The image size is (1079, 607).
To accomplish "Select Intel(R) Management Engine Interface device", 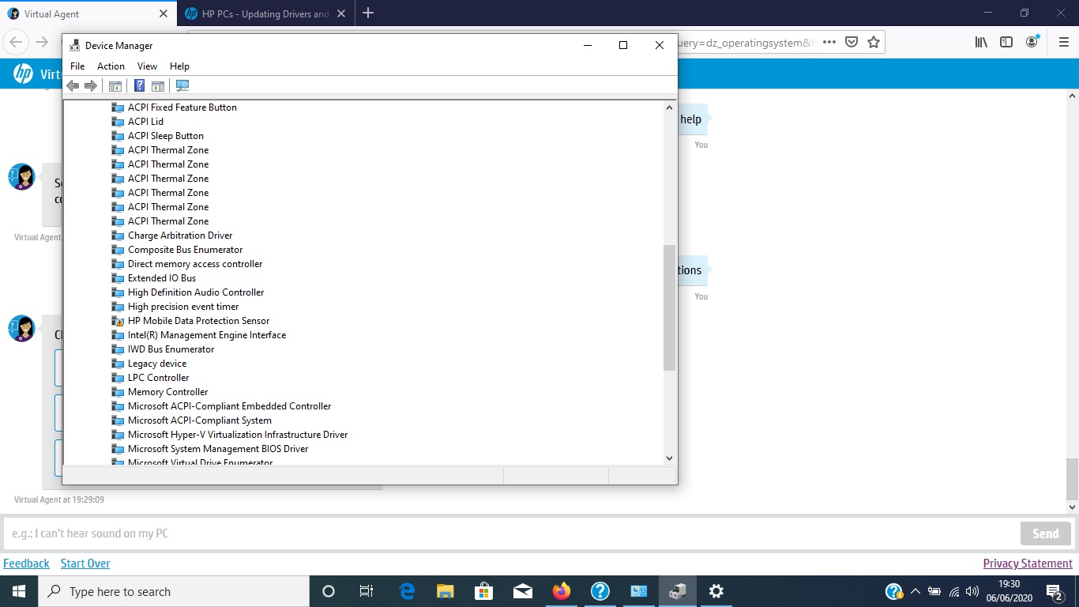I will (207, 335).
